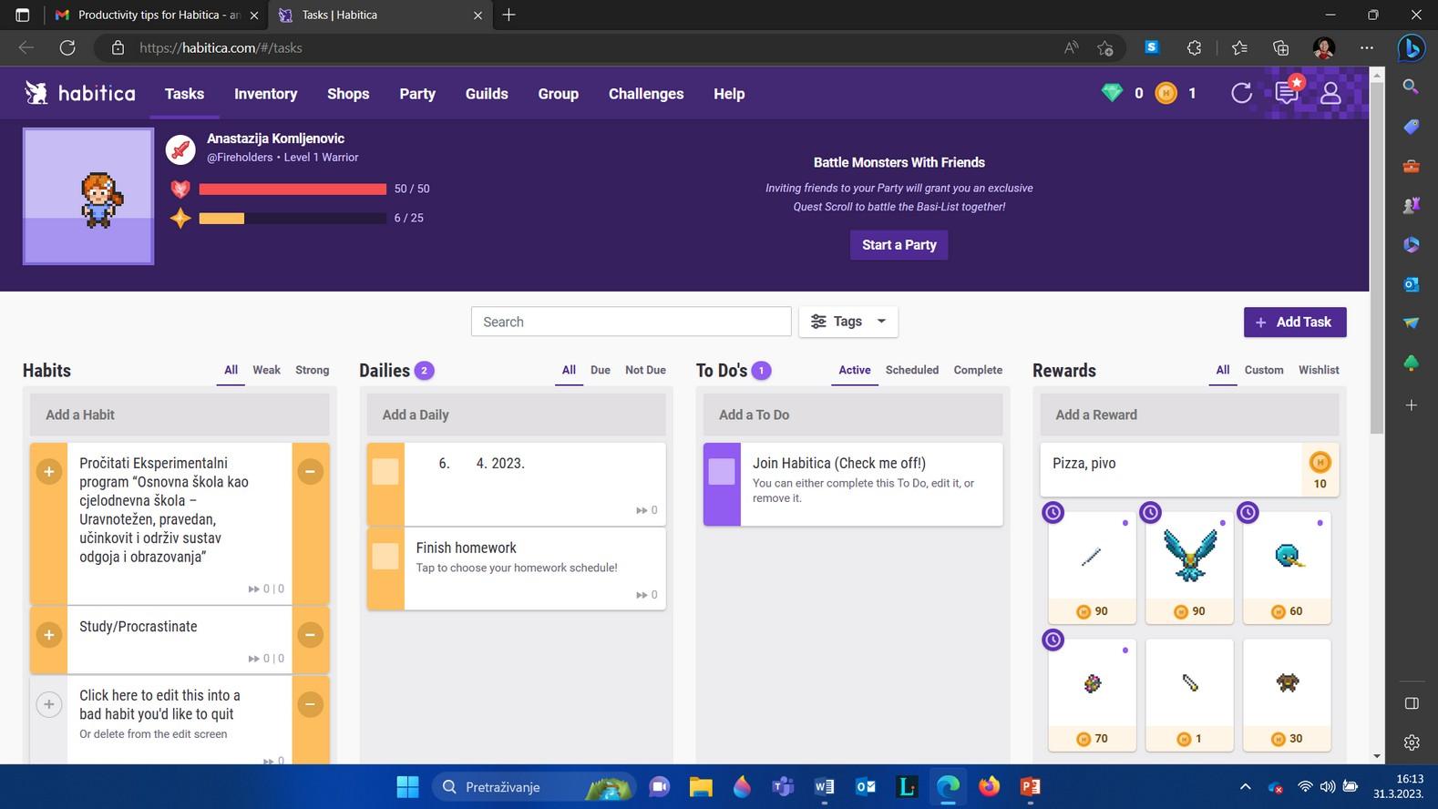The height and width of the screenshot is (809, 1438).
Task: Click the gold coin balance icon
Action: [1166, 93]
